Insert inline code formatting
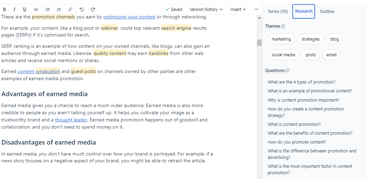This screenshot has height=179, width=367. tap(36, 10)
